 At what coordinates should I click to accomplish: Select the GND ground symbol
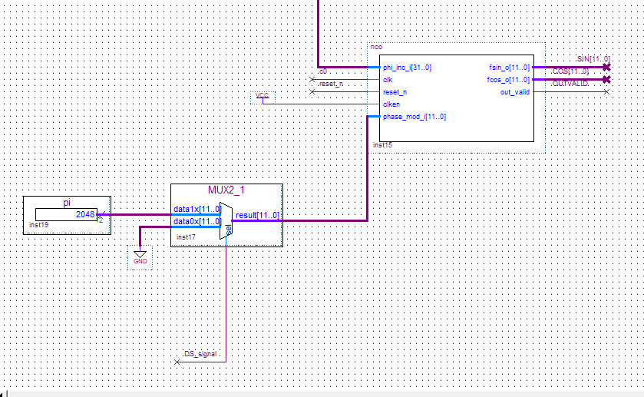pos(140,256)
